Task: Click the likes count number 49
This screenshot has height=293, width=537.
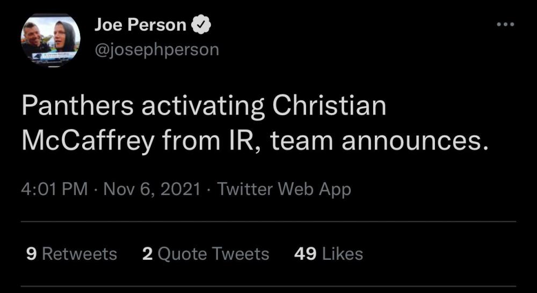Action: [x=305, y=253]
